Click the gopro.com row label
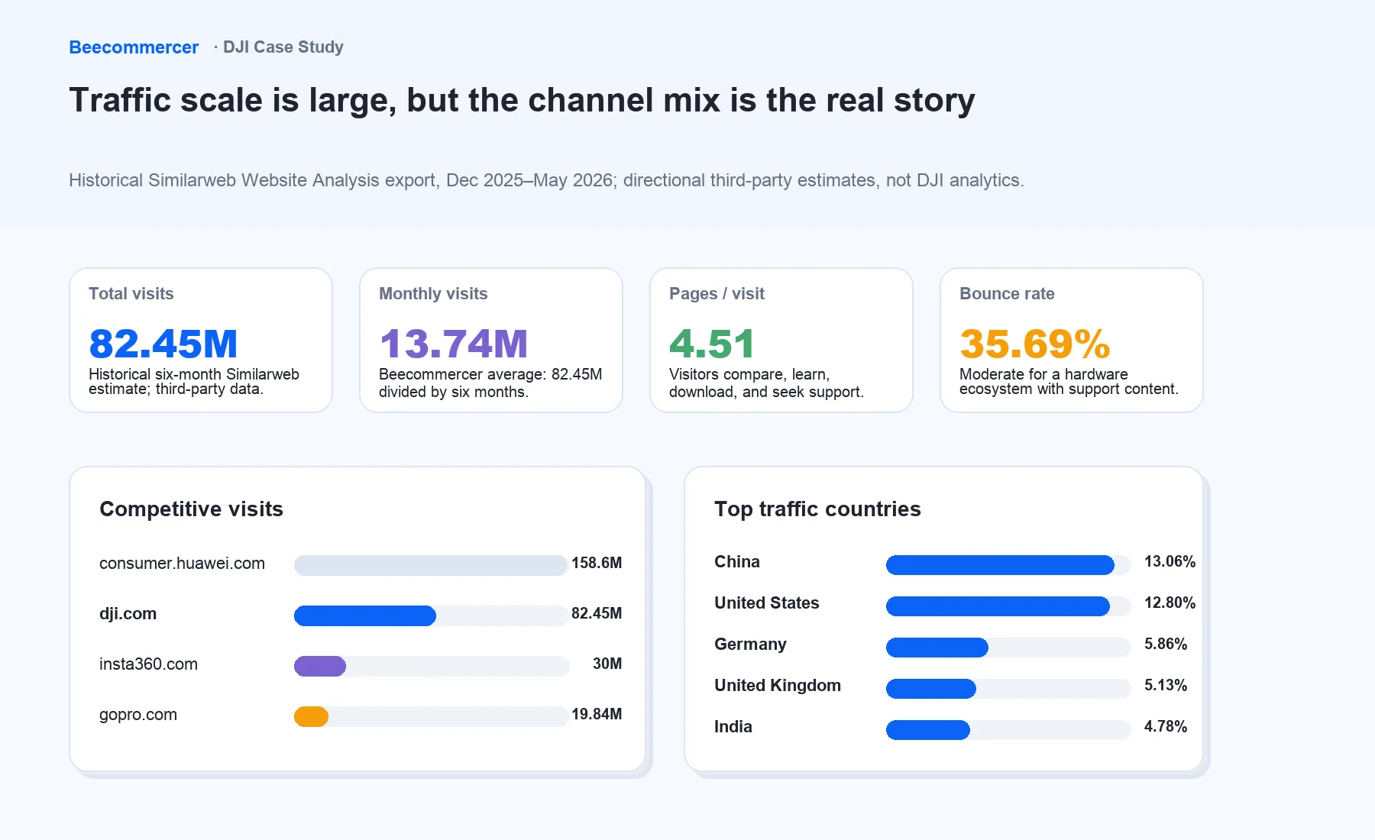Image resolution: width=1375 pixels, height=840 pixels. pos(138,715)
